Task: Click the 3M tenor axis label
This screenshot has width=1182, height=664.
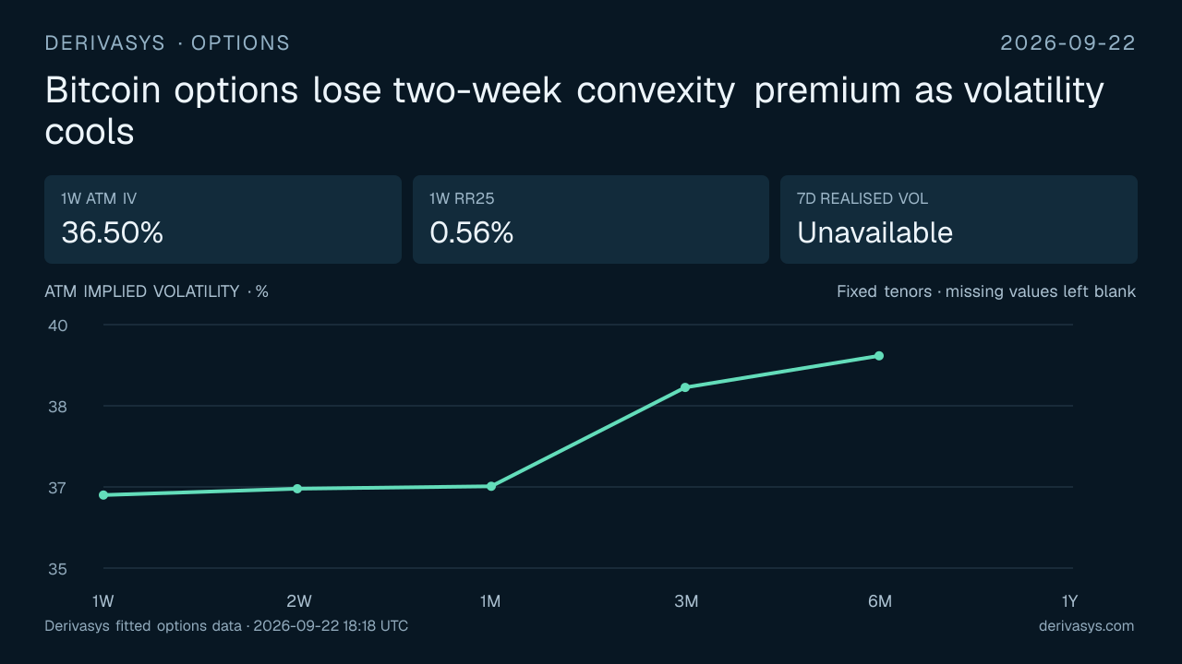Action: [686, 601]
